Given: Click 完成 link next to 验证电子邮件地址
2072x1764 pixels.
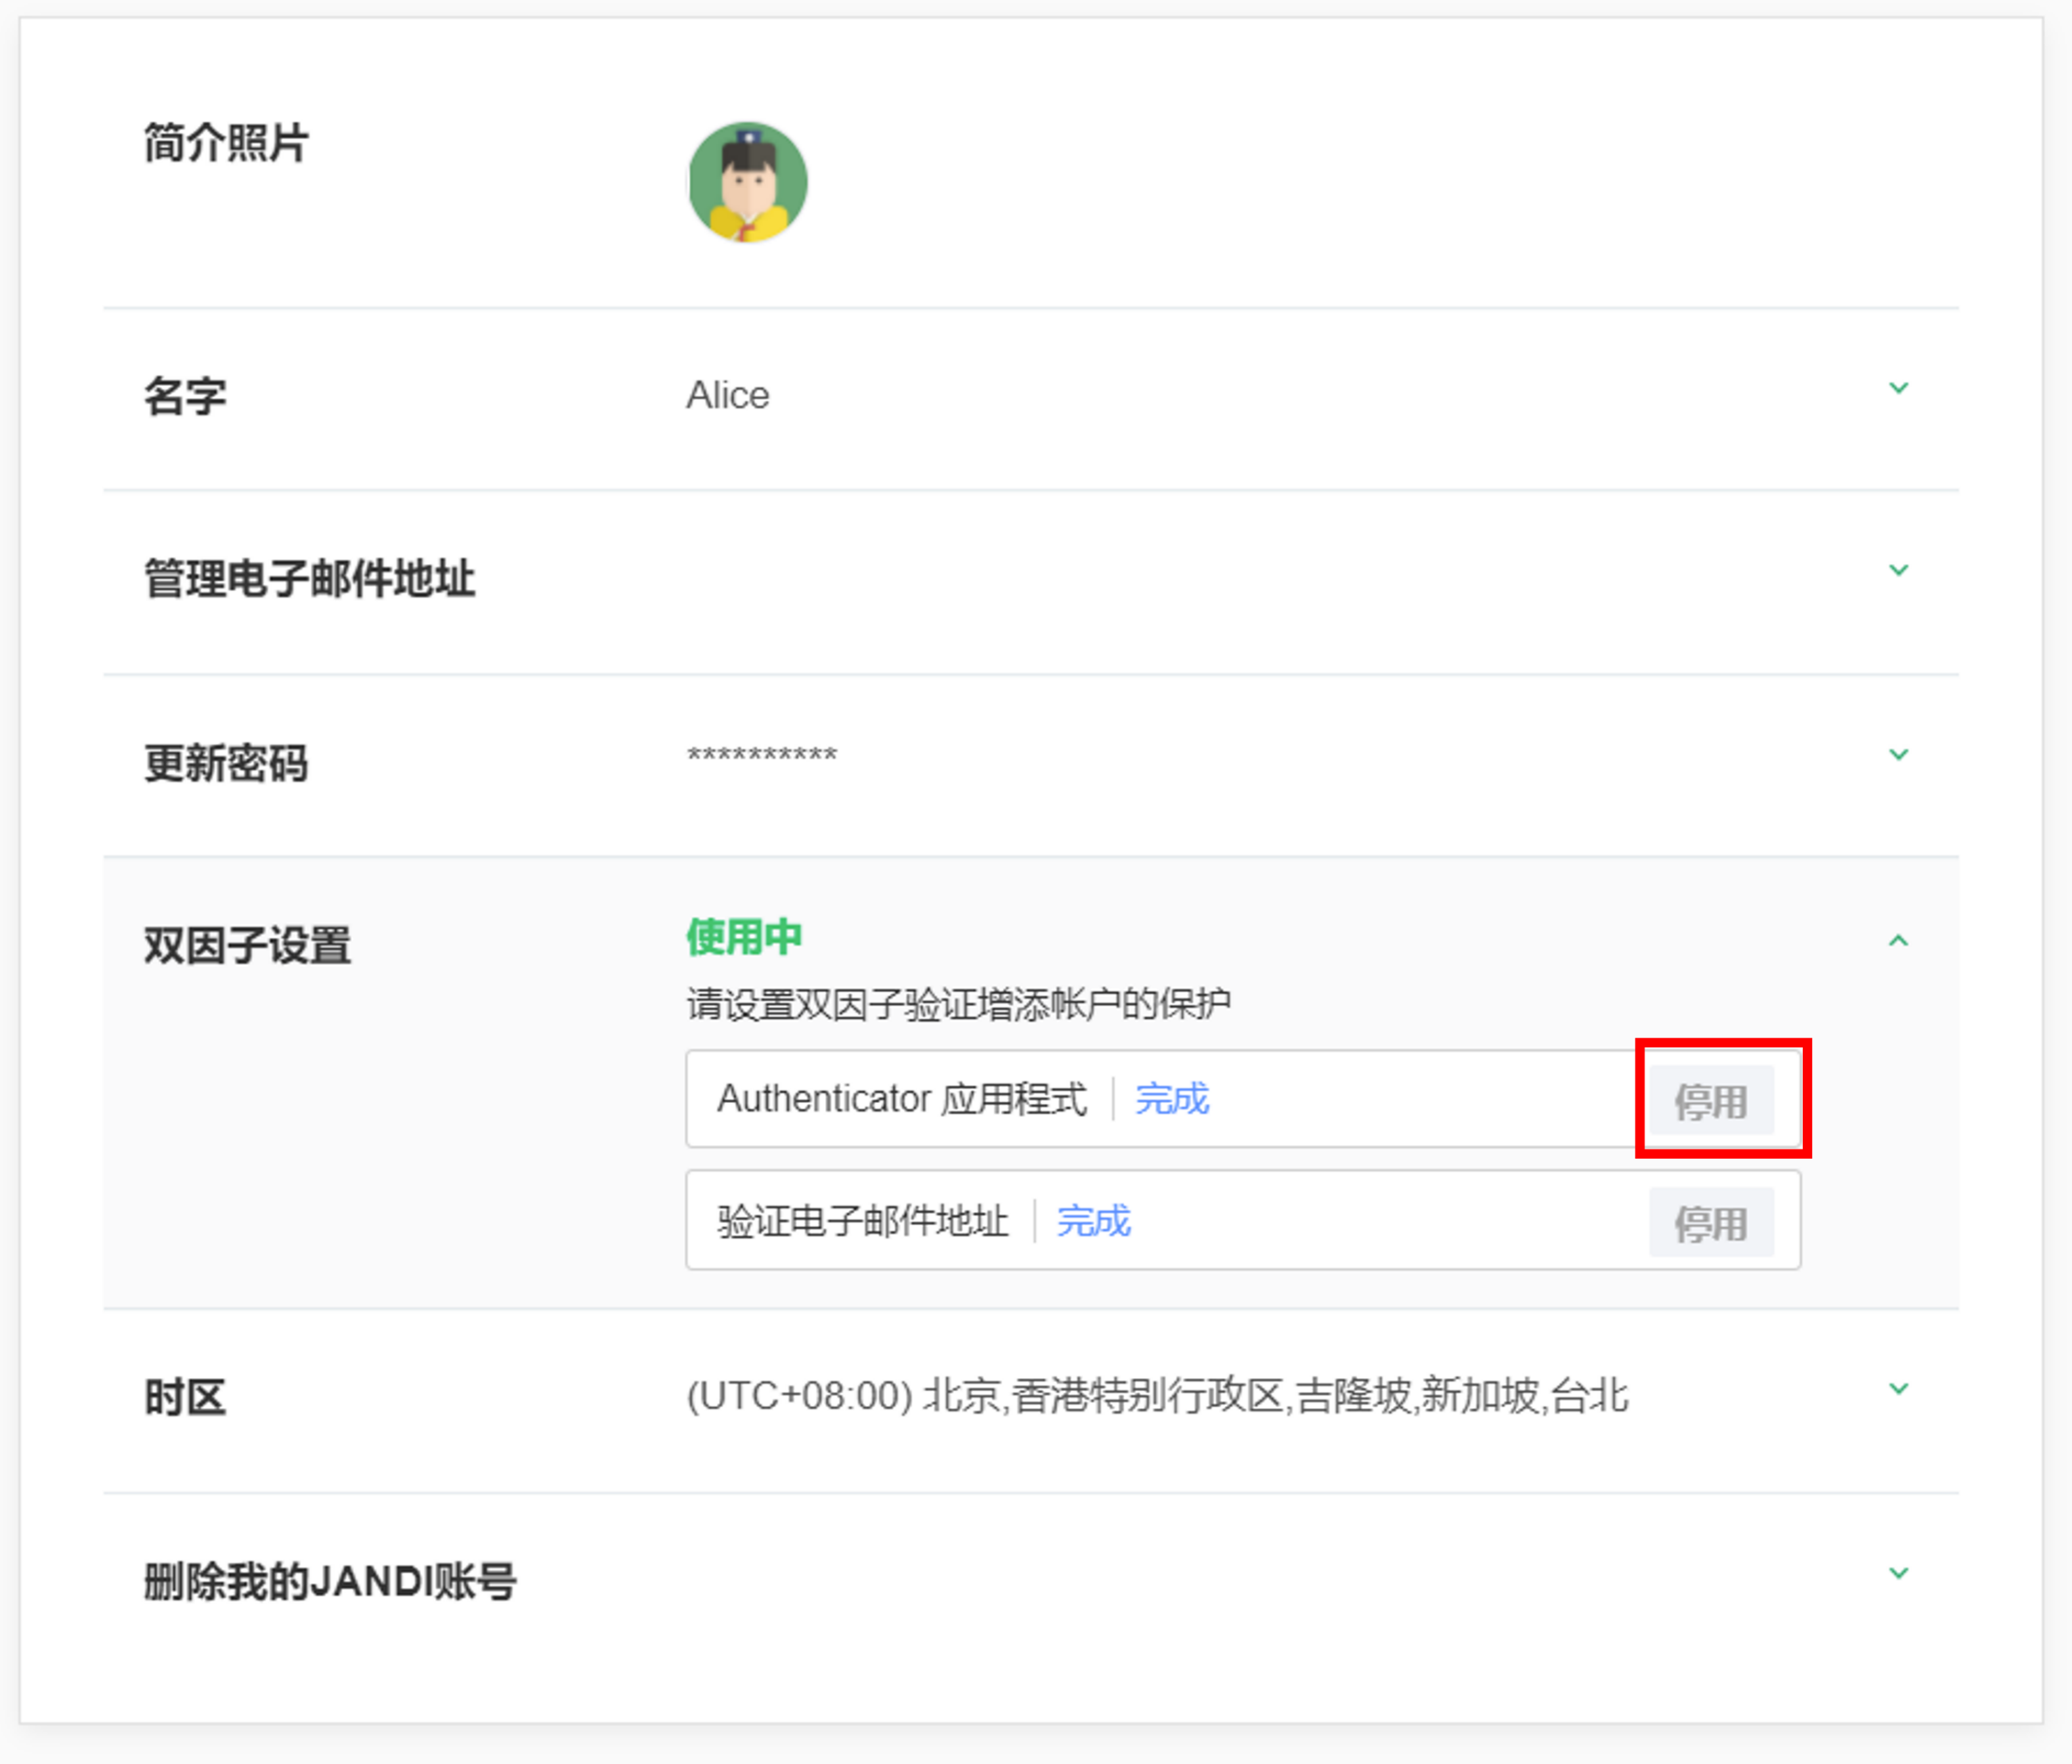Looking at the screenshot, I should 1093,1221.
